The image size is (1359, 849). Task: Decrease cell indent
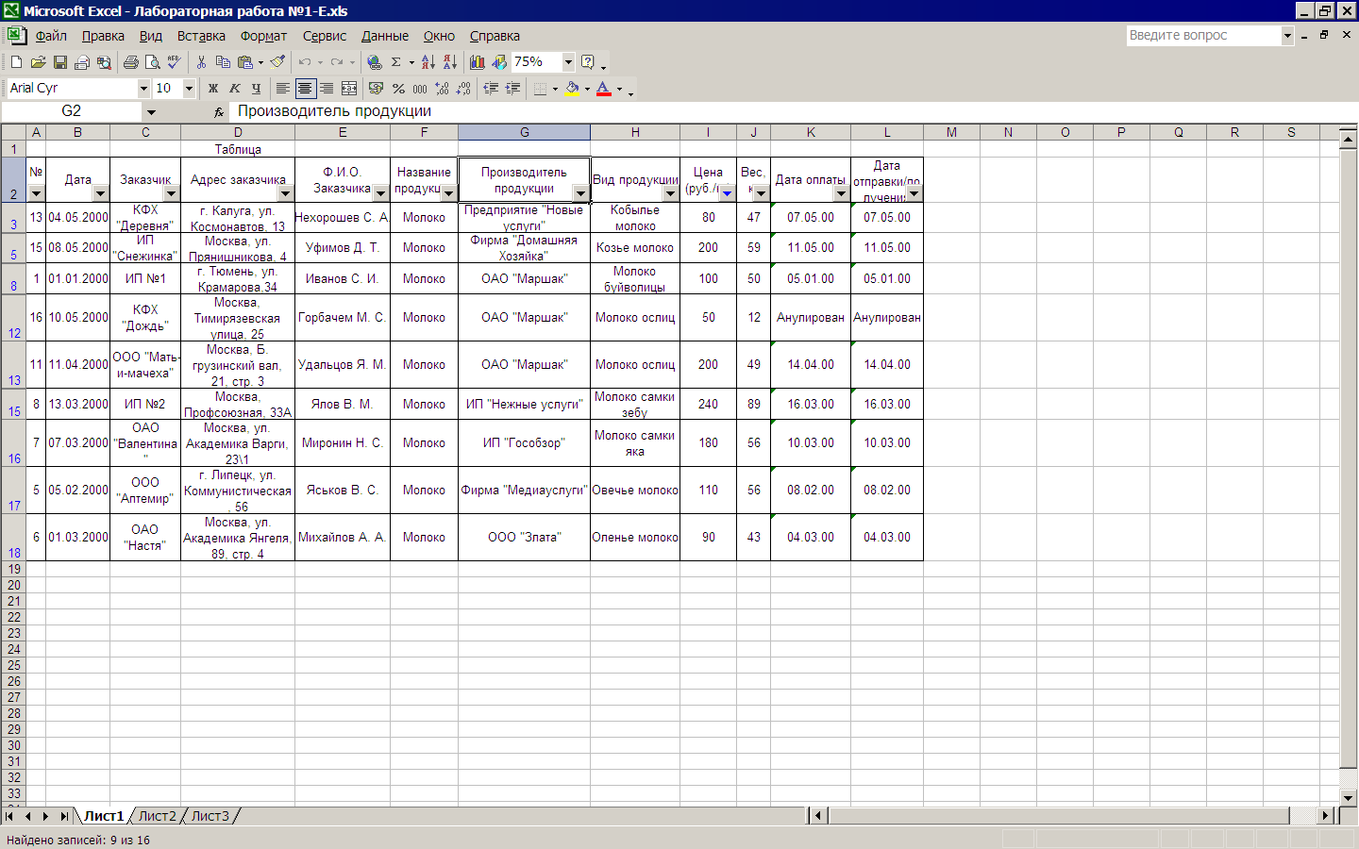pyautogui.click(x=491, y=89)
